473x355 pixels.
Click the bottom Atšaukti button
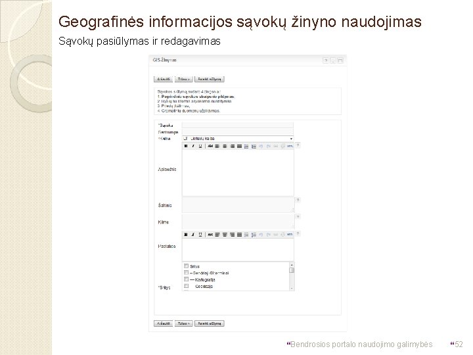[163, 323]
